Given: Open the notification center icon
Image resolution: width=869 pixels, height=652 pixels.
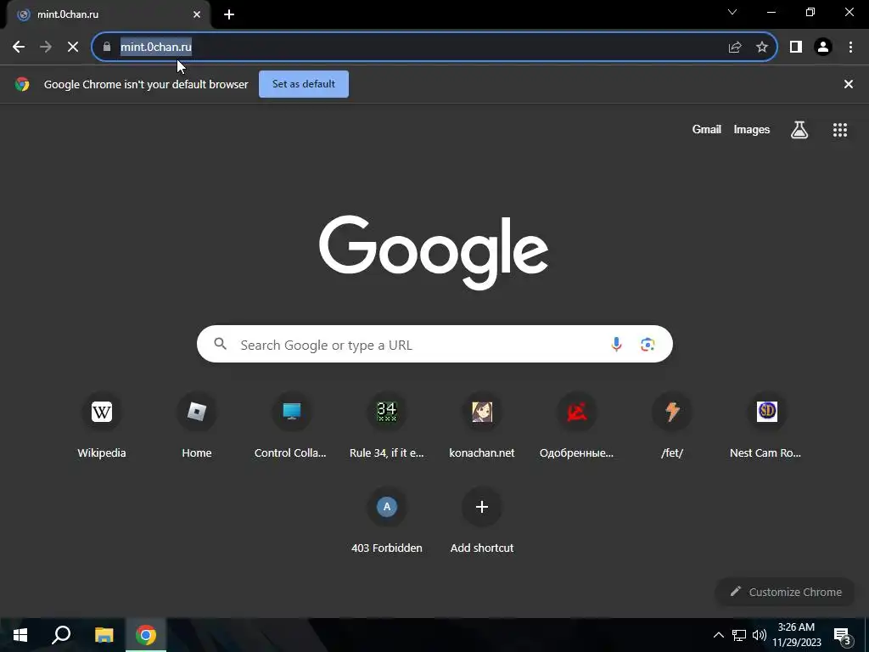Looking at the screenshot, I should click(843, 637).
